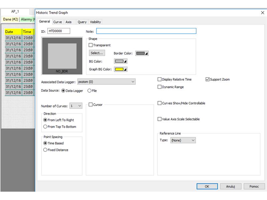This screenshot has height=200, width=267.
Task: Switch to the Axis tab
Action: click(68, 22)
